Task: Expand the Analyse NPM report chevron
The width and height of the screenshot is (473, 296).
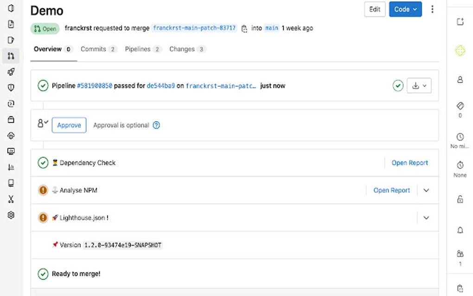Action: pos(426,190)
